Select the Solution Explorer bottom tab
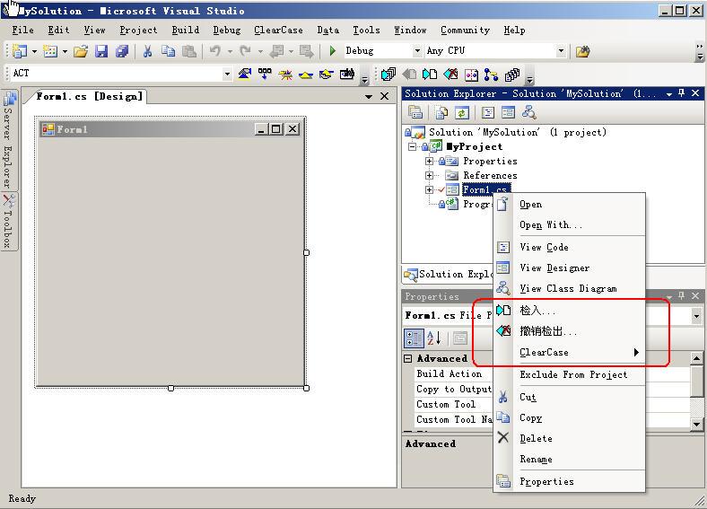 tap(448, 274)
